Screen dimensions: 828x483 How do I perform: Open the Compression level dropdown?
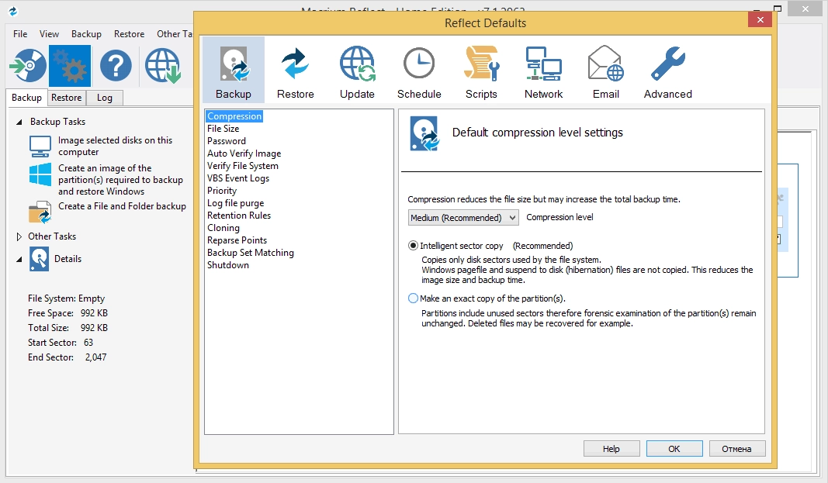click(x=463, y=218)
